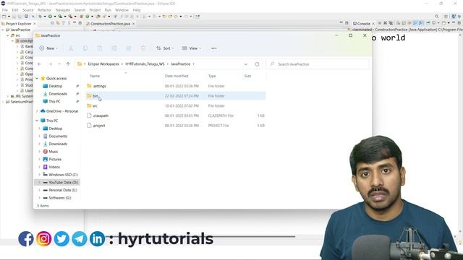Open address bar history dropdown chevron
Viewport: 463px width, 260px height.
point(246,64)
